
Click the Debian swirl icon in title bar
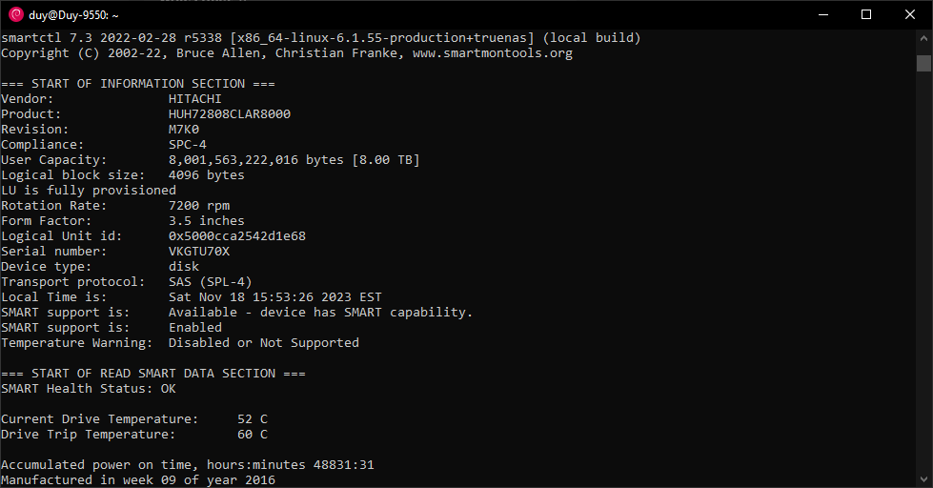point(16,15)
